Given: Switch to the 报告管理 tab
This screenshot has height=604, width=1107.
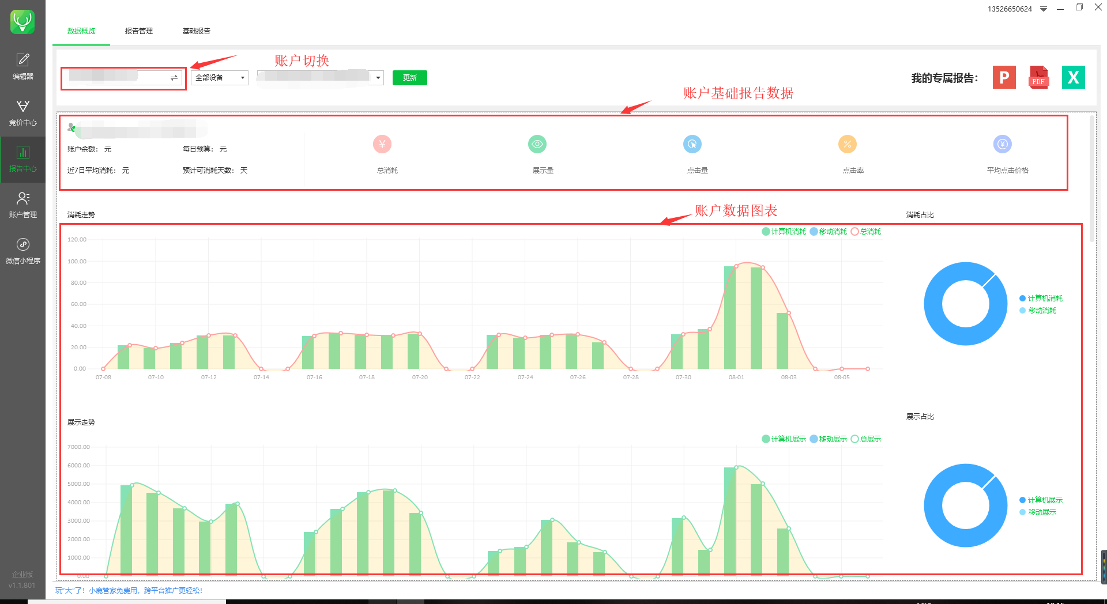Looking at the screenshot, I should click(139, 31).
